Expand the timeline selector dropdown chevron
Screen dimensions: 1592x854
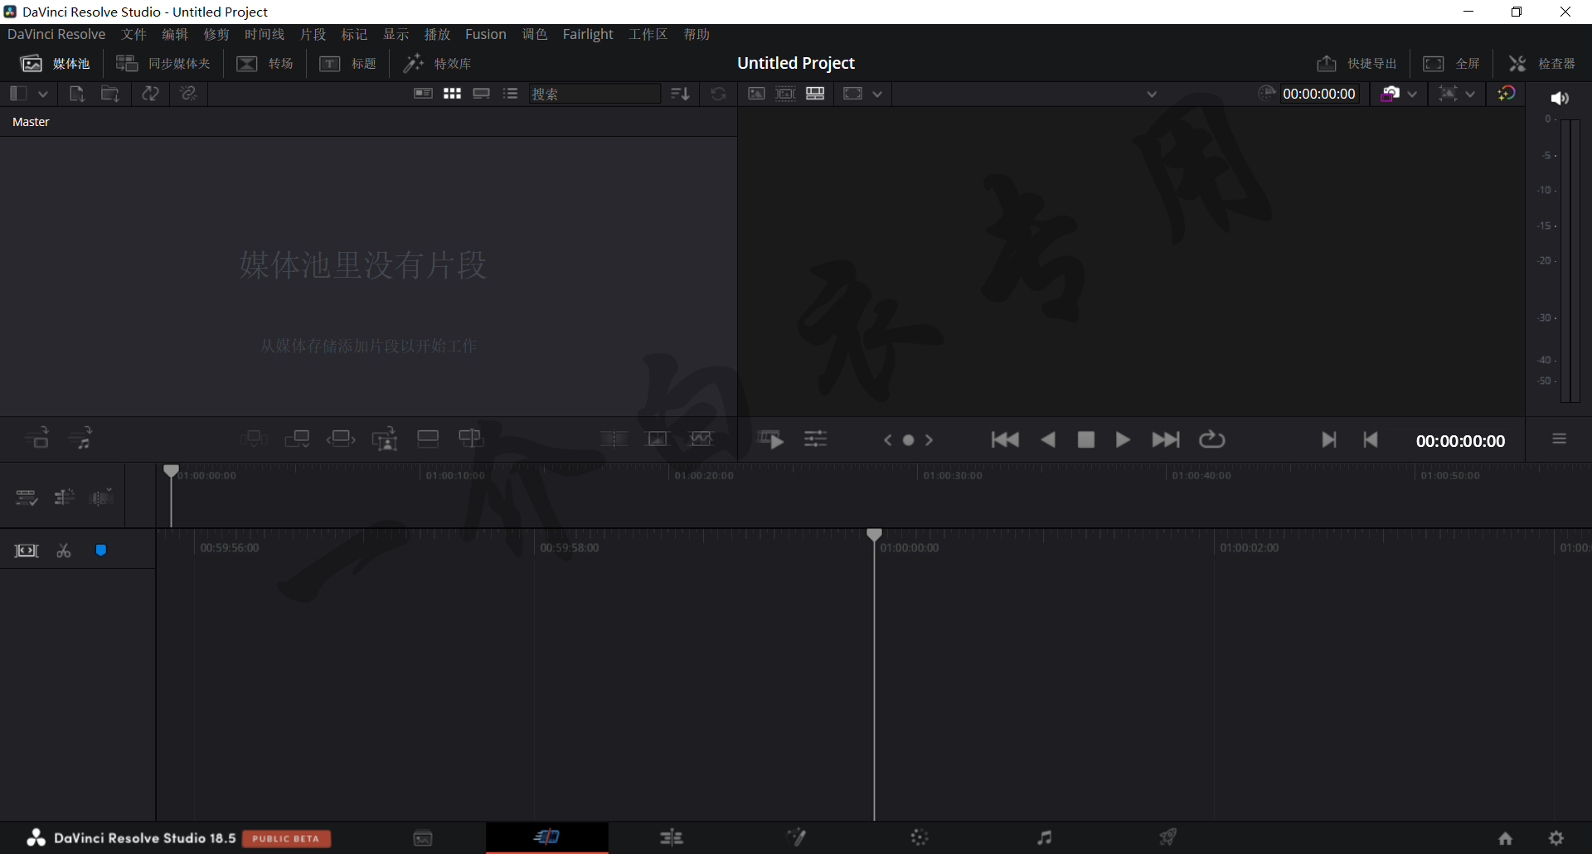point(1152,94)
